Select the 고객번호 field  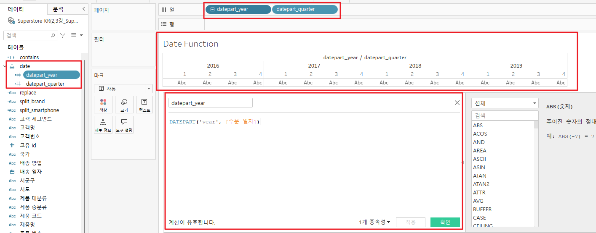coord(30,137)
